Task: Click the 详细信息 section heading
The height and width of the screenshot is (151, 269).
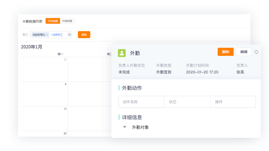Action: point(132,117)
